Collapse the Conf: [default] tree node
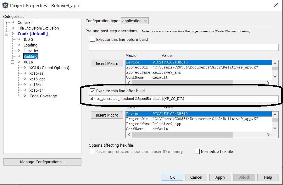Screen dimensions: 283x185 (x=6, y=34)
